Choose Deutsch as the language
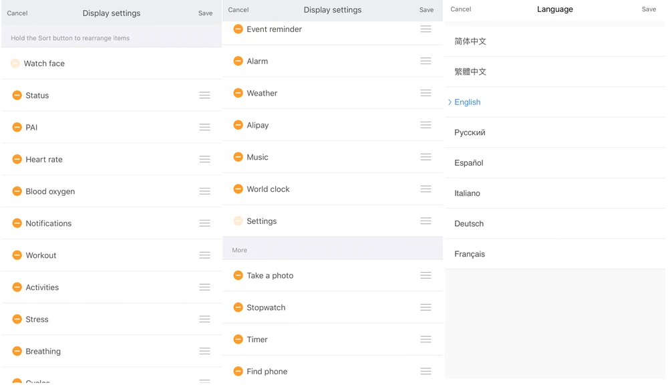Viewport: 668px width, 389px height. click(x=469, y=224)
